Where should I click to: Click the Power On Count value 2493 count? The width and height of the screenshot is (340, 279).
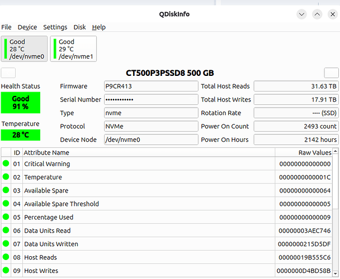click(x=296, y=126)
